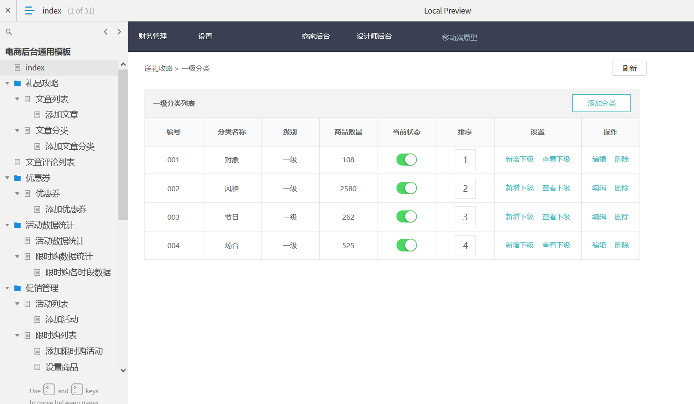The height and width of the screenshot is (404, 694).
Task: Collapse the 活动数据统计 folder arrow
Action: pyautogui.click(x=7, y=225)
